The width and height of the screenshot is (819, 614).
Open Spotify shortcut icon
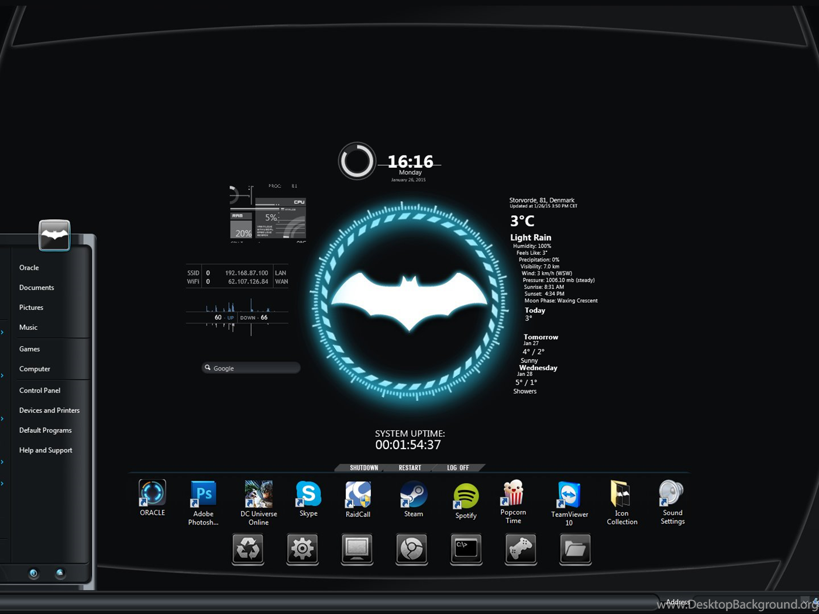tap(466, 501)
